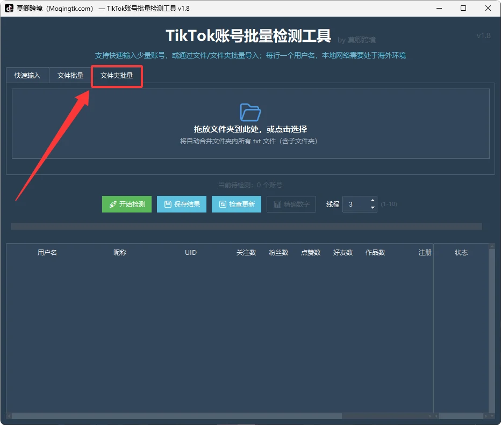Click the chart icon on 精确数字
This screenshot has height=425, width=501.
[x=278, y=204]
